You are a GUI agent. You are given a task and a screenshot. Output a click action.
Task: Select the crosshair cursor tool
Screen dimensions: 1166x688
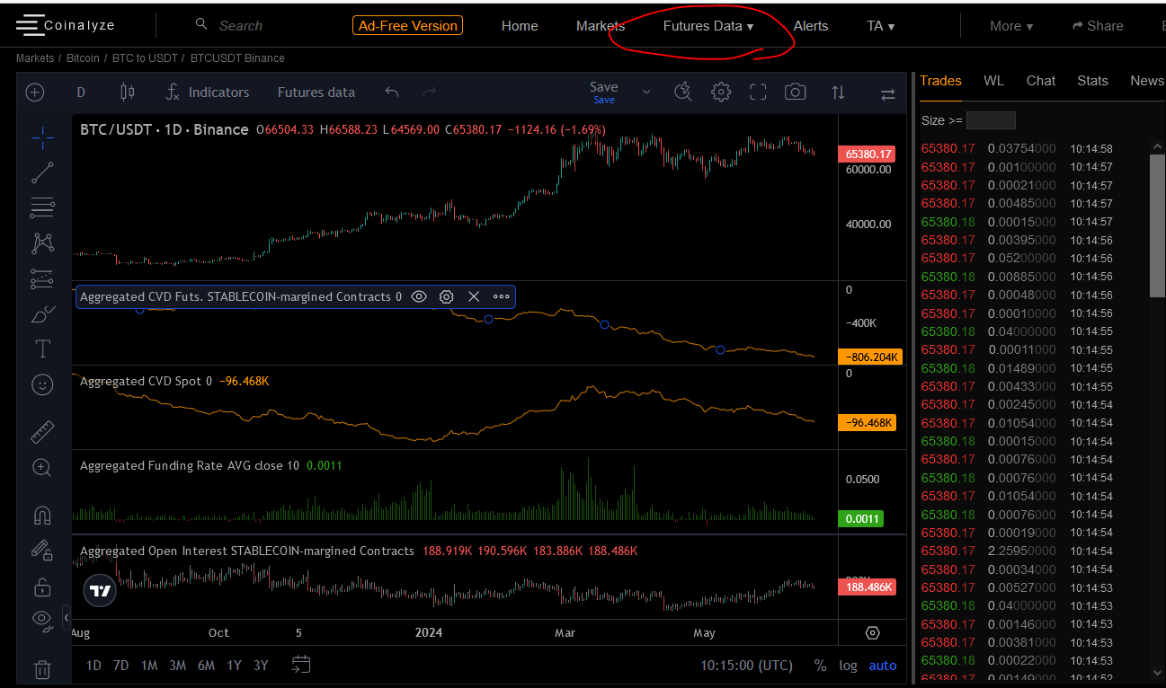pyautogui.click(x=42, y=137)
